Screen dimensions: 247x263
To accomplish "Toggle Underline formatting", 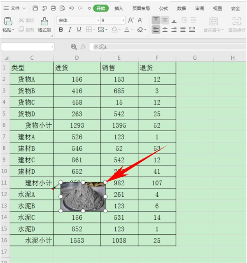I will (79, 30).
